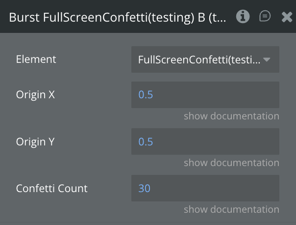Click the Confetti Count label

tap(52, 188)
